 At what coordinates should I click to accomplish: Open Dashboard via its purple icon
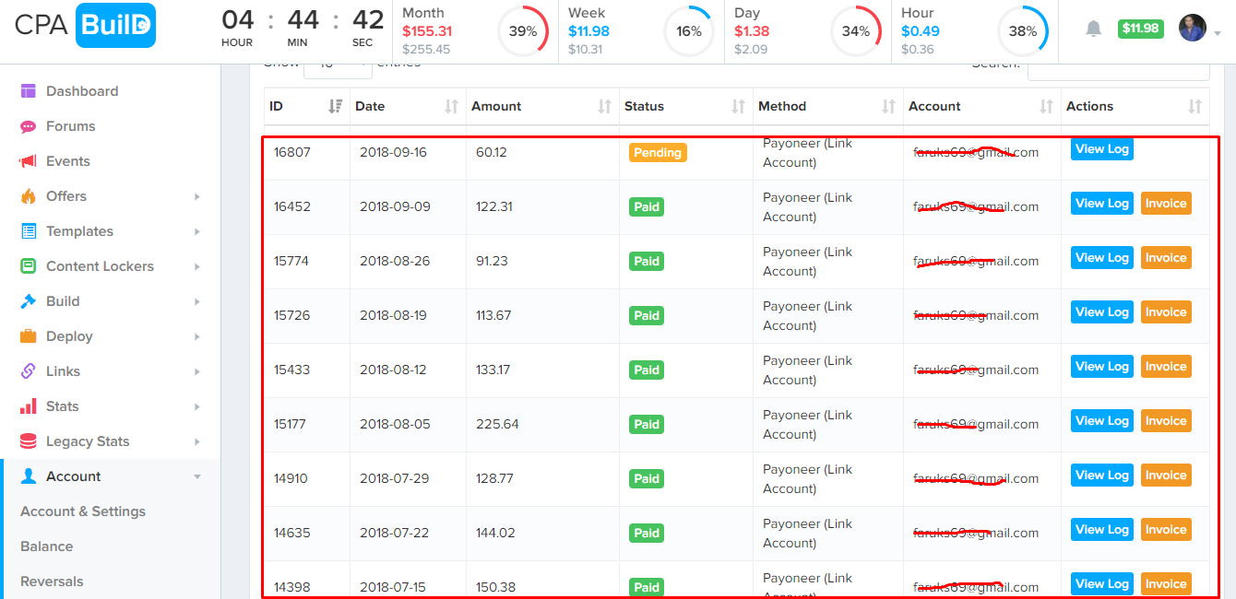coord(29,91)
